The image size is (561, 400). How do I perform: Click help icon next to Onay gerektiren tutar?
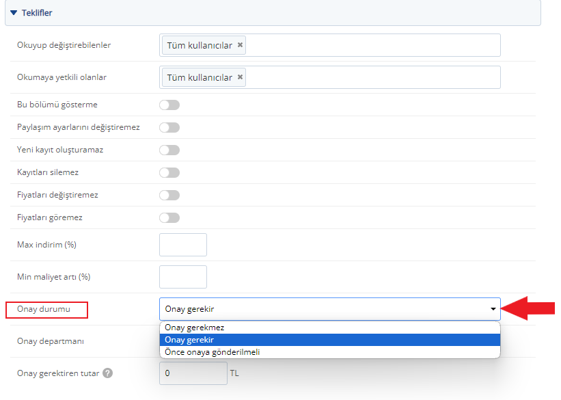pyautogui.click(x=107, y=373)
